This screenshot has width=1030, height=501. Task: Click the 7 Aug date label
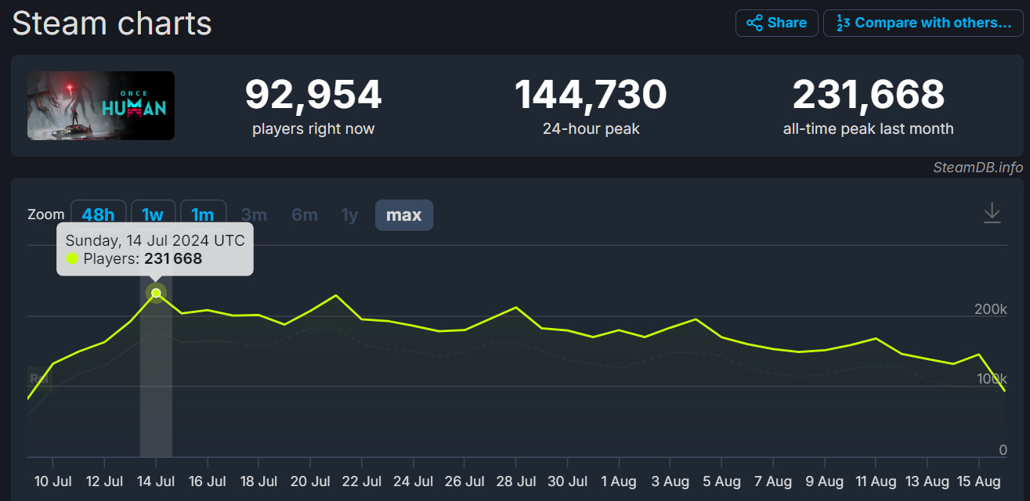(773, 481)
